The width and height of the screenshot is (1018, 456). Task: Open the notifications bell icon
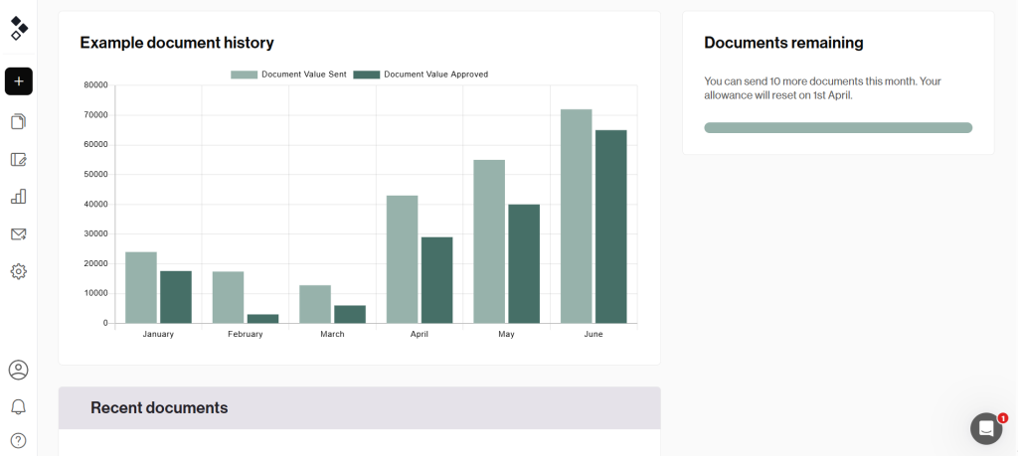coord(18,406)
